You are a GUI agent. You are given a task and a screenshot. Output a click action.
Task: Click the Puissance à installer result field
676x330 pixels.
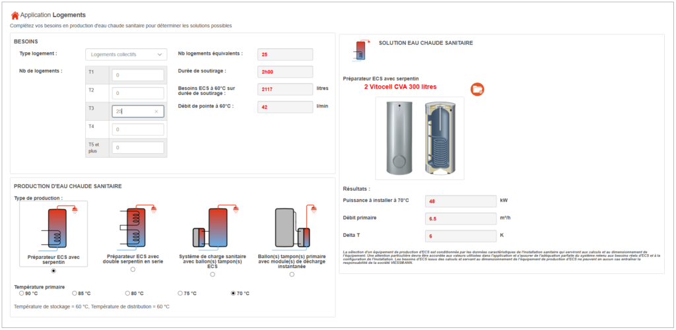tap(461, 201)
